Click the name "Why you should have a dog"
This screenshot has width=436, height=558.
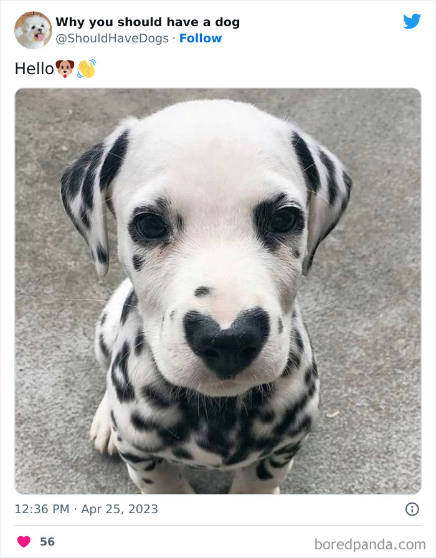[x=148, y=22]
